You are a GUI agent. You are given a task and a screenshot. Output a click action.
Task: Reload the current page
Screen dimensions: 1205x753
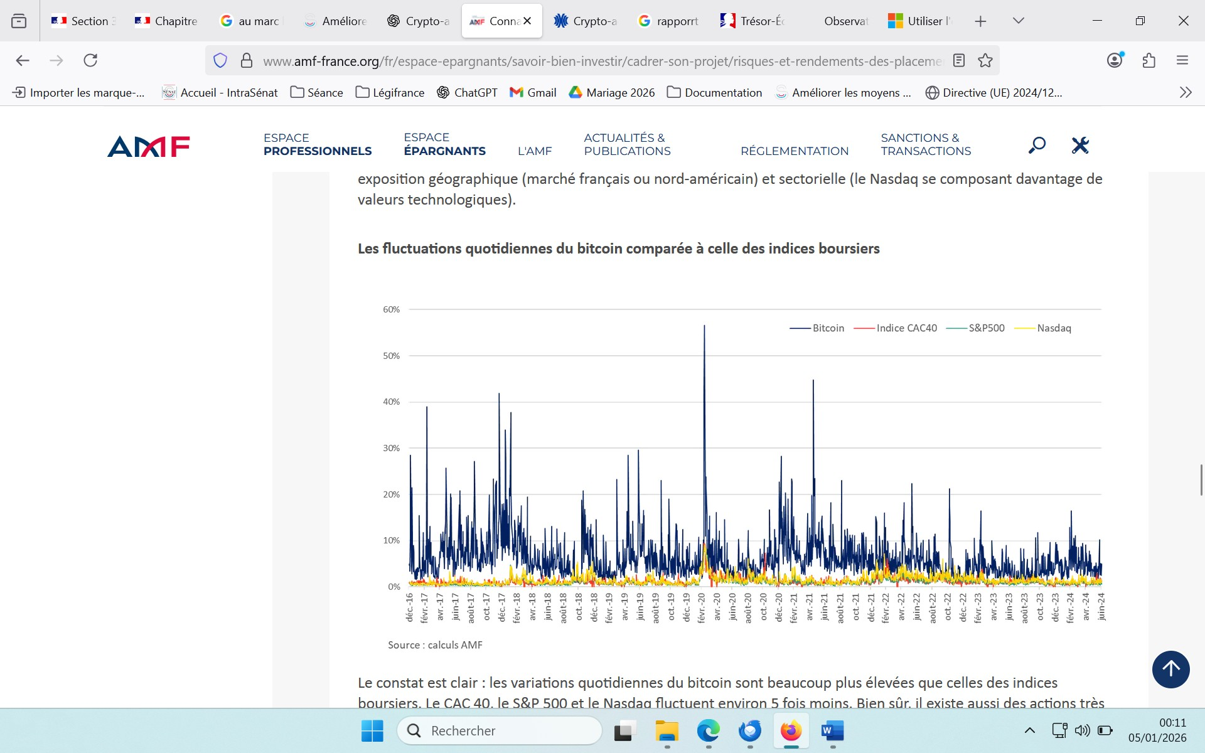(90, 60)
